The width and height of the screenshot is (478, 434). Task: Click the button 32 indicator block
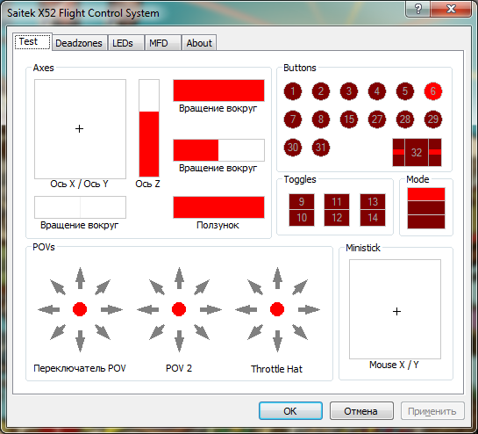[417, 152]
